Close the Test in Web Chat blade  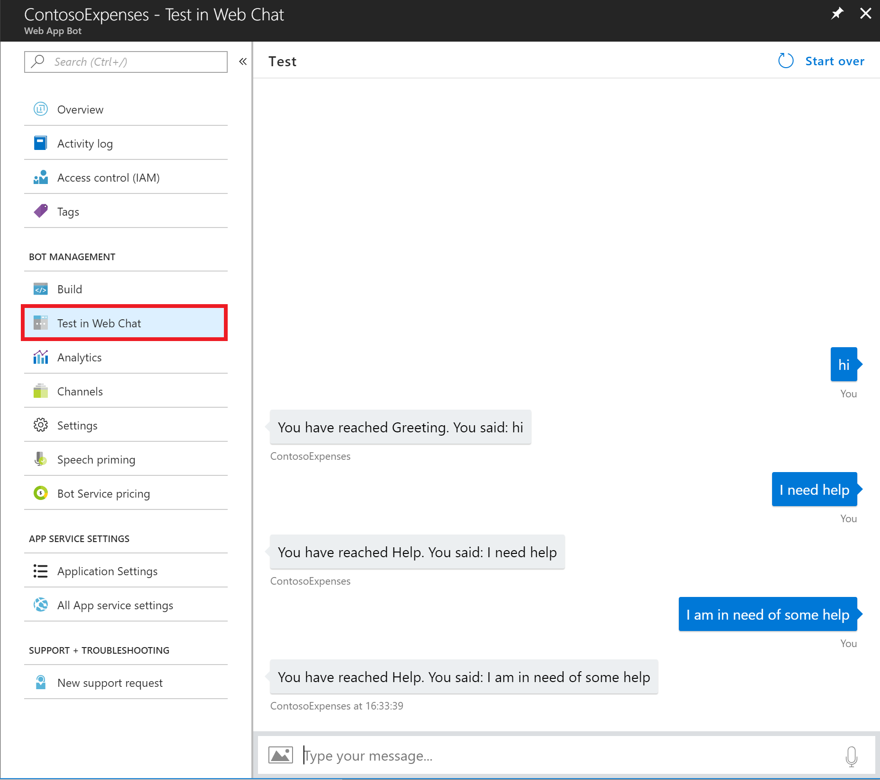pos(865,13)
